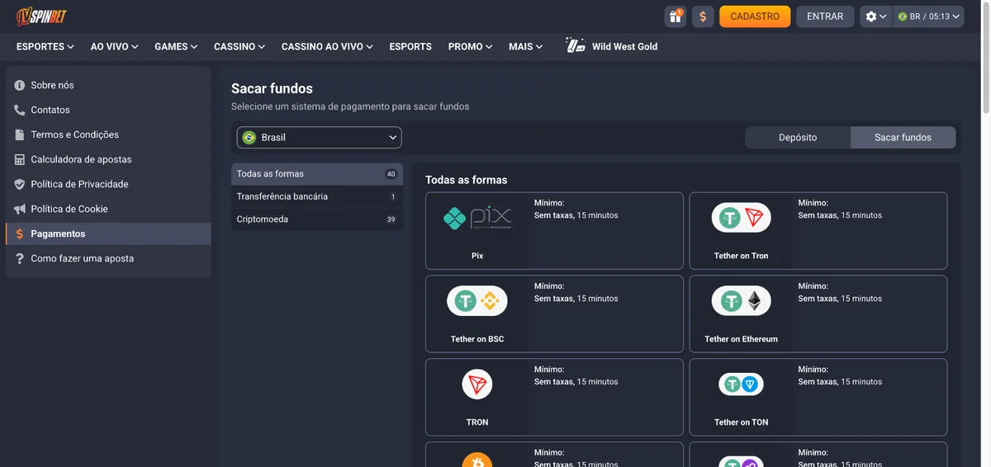Click the Wild West Gold slot icon

coord(576,46)
